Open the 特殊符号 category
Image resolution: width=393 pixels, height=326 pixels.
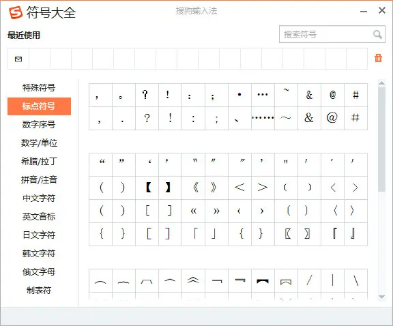[39, 88]
